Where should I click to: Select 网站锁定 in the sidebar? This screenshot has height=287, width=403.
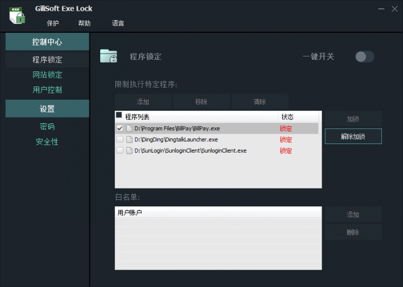coord(47,75)
